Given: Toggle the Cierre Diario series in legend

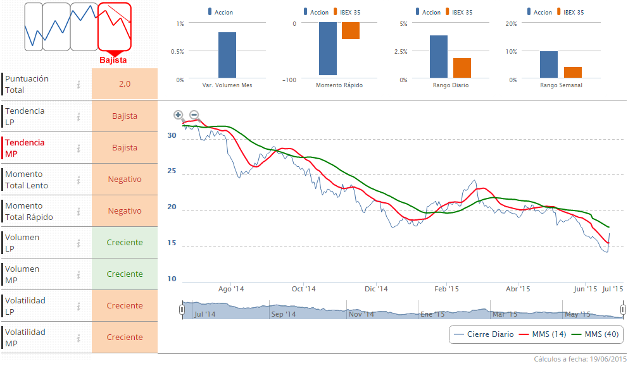Looking at the screenshot, I should tap(484, 334).
